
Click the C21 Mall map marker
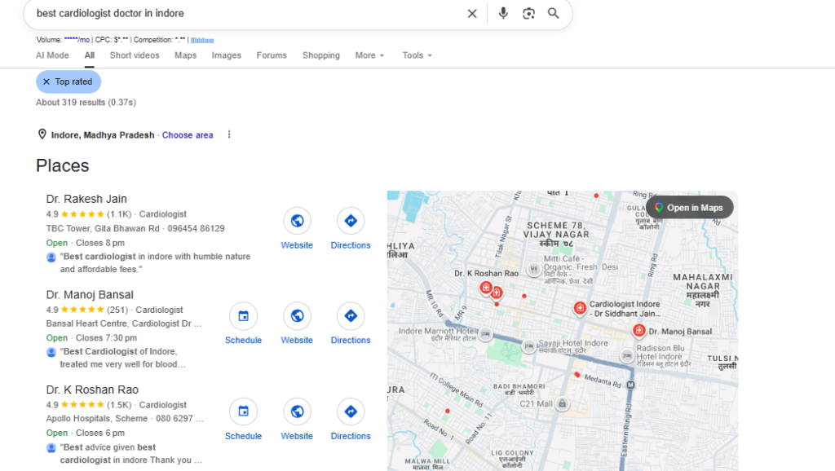click(x=563, y=404)
